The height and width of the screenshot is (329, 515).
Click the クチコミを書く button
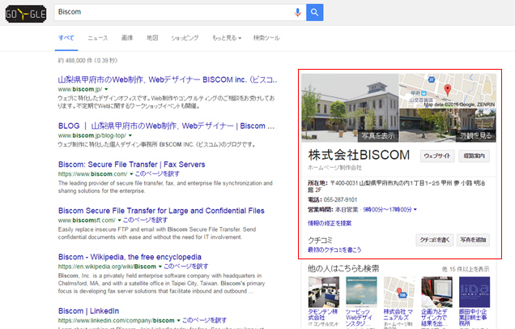pos(435,240)
